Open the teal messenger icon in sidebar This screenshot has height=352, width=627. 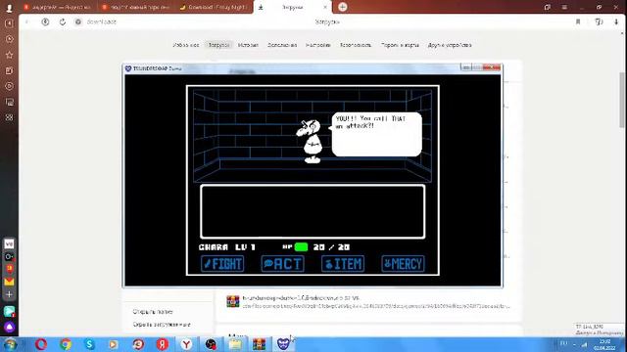[x=9, y=311]
